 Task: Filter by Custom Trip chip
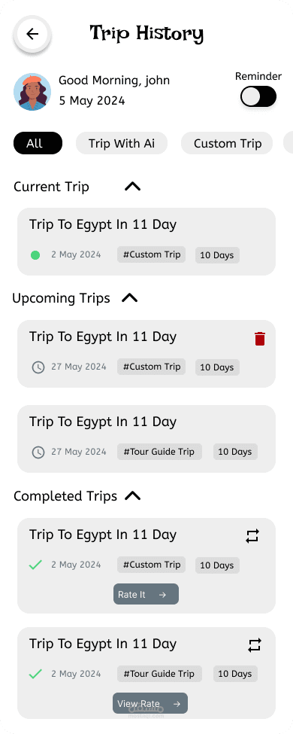(x=227, y=143)
